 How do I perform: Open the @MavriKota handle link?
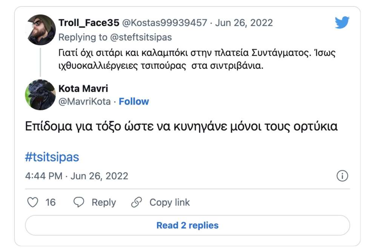(85, 101)
